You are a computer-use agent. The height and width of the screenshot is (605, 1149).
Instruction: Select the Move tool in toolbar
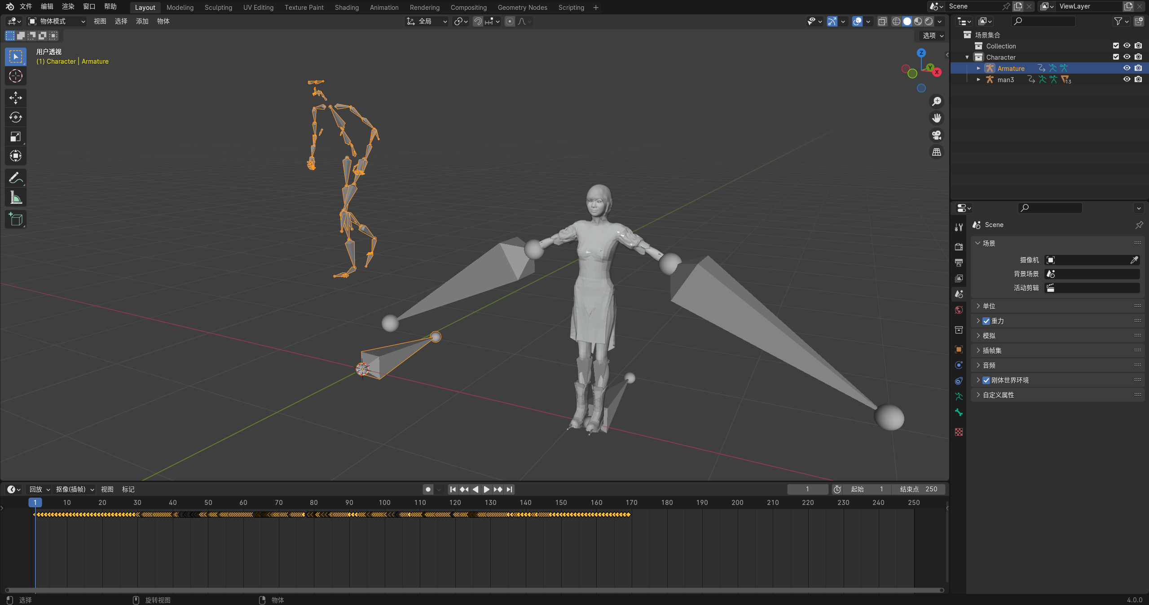(16, 98)
